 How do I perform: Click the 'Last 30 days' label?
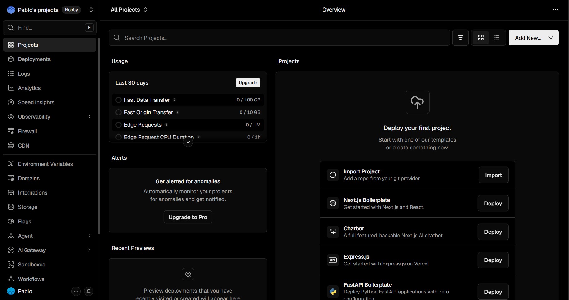(132, 83)
